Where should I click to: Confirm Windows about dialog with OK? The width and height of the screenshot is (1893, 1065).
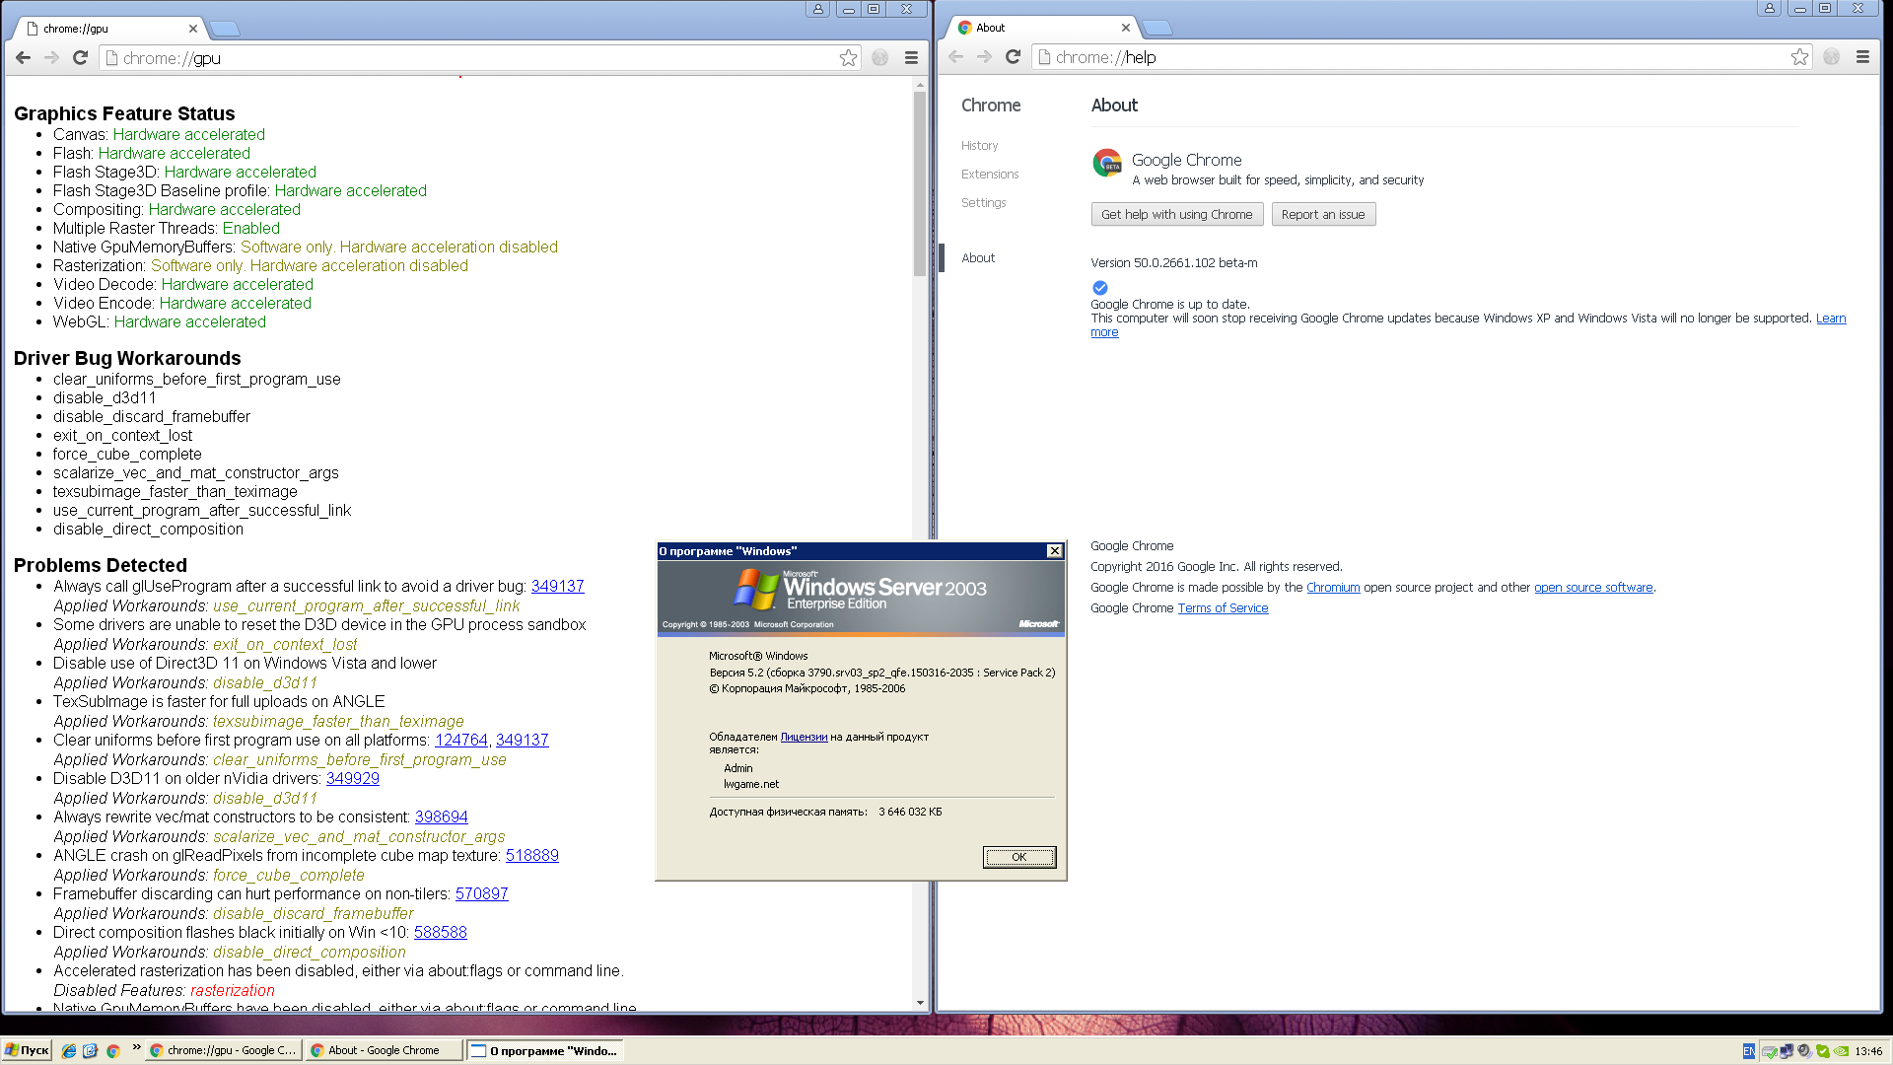click(1019, 857)
